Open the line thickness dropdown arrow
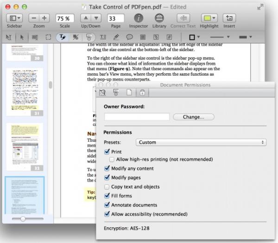 (251, 37)
